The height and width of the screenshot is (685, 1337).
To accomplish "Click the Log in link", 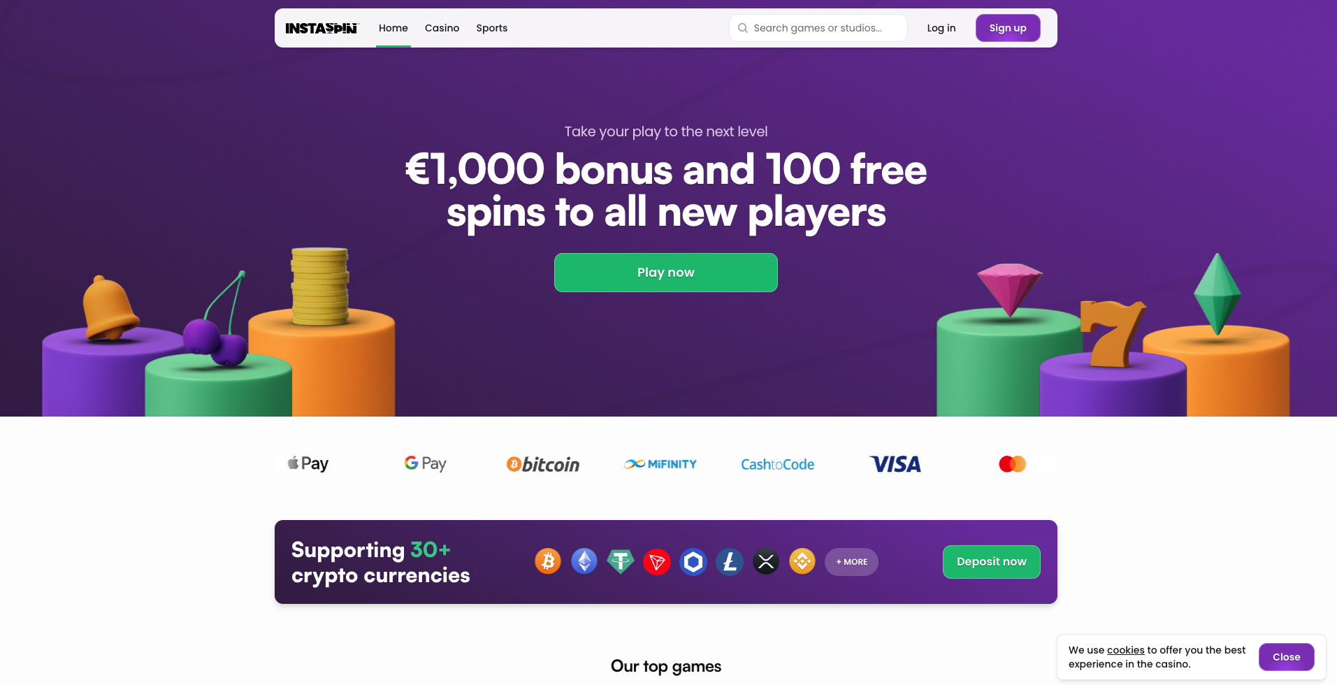I will [941, 28].
